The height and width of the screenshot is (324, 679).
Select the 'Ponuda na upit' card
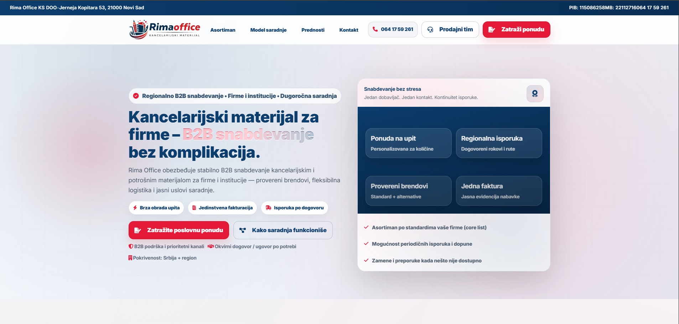pyautogui.click(x=408, y=143)
